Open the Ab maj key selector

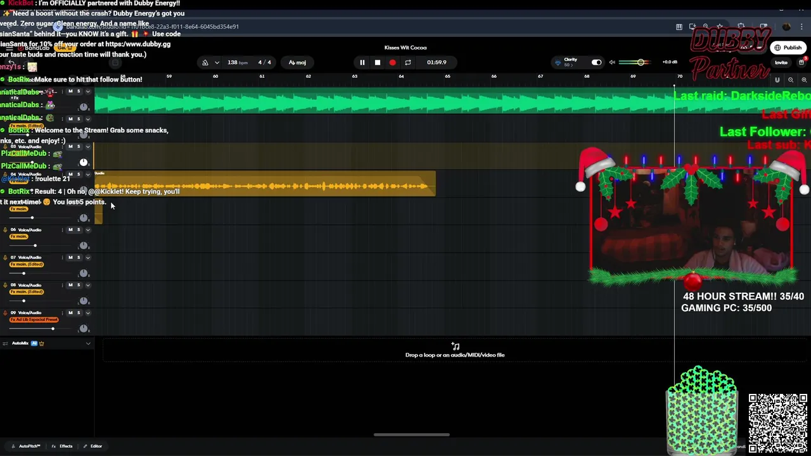point(297,63)
